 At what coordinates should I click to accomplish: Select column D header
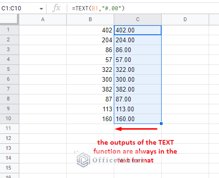coord(185,19)
